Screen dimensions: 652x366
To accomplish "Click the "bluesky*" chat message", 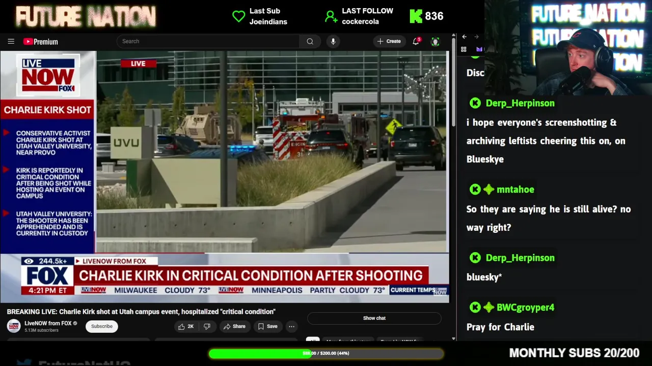I will [484, 277].
